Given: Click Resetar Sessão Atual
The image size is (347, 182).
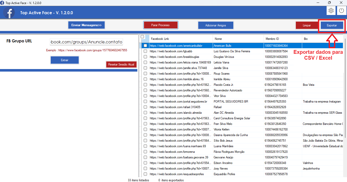Looking at the screenshot, I should tap(121, 64).
